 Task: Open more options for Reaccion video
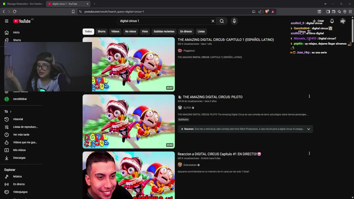(x=309, y=153)
